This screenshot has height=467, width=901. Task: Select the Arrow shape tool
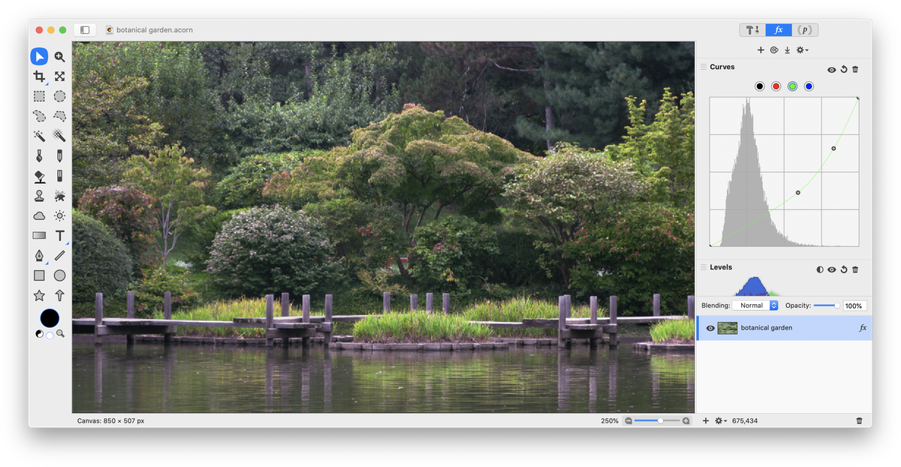(x=59, y=295)
